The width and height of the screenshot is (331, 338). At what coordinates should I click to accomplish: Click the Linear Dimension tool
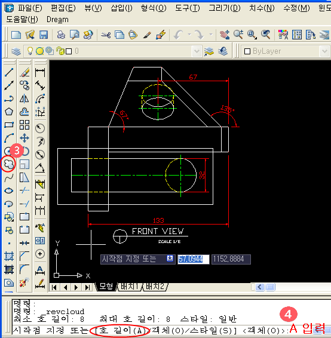point(40,72)
